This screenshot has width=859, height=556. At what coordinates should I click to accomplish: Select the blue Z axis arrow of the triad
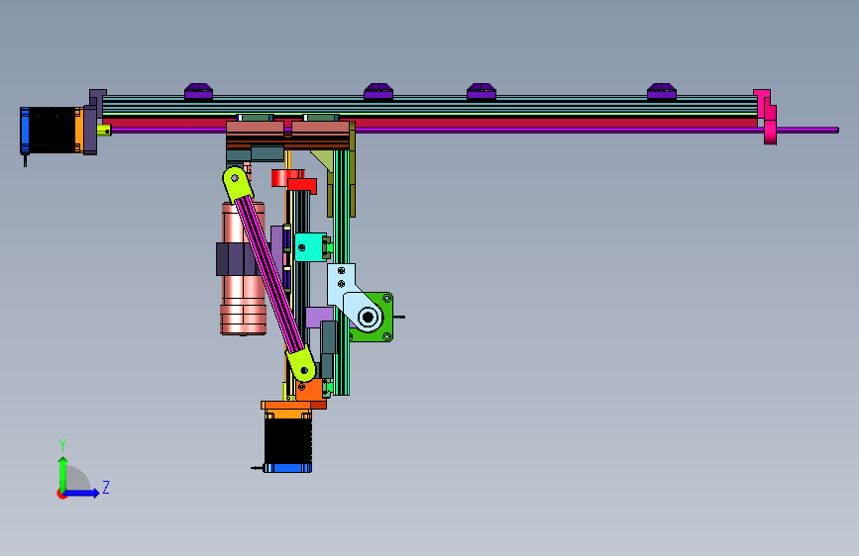click(82, 493)
